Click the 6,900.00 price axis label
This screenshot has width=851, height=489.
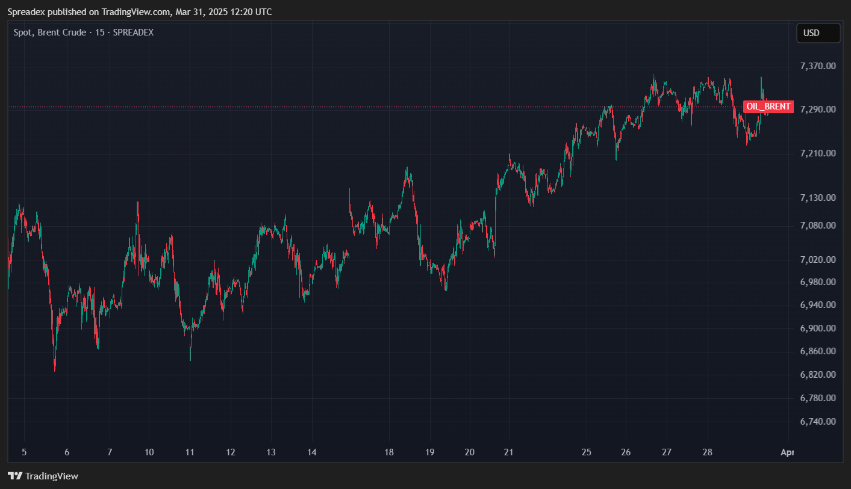(x=817, y=328)
